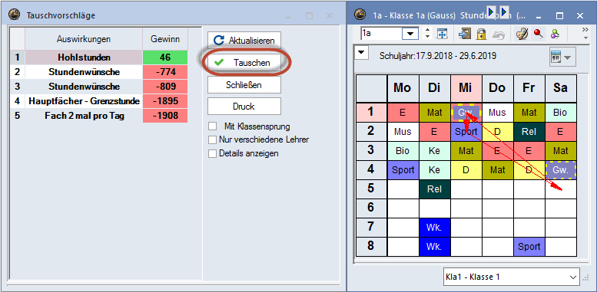Click the timetable window clock icon

click(x=360, y=15)
